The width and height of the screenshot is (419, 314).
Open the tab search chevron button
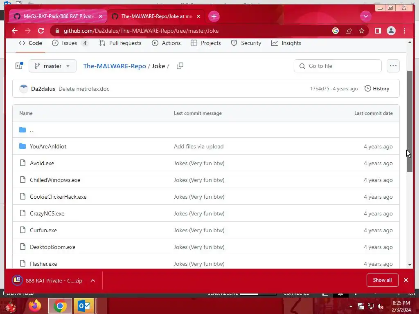[365, 16]
